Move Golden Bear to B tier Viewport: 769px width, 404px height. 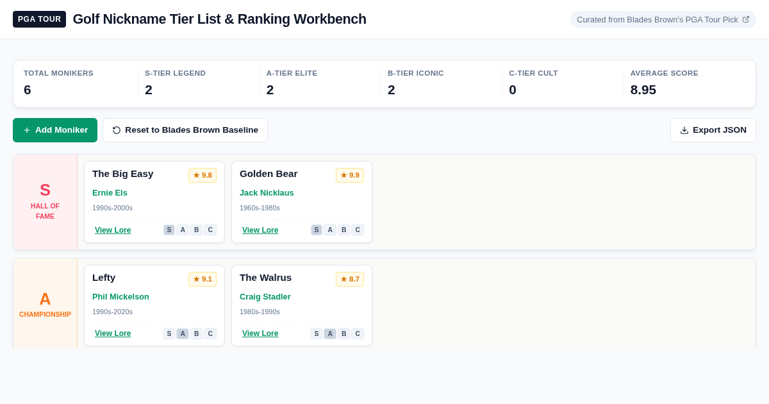point(343,230)
